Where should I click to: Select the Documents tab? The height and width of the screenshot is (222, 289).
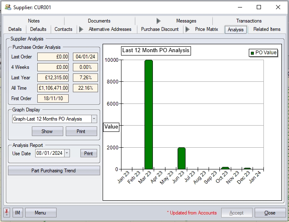[x=99, y=21]
